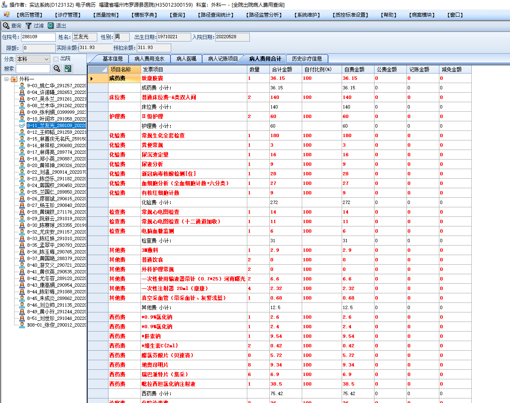Click the 自费金额 column header
The height and width of the screenshot is (403, 510).
[358, 69]
